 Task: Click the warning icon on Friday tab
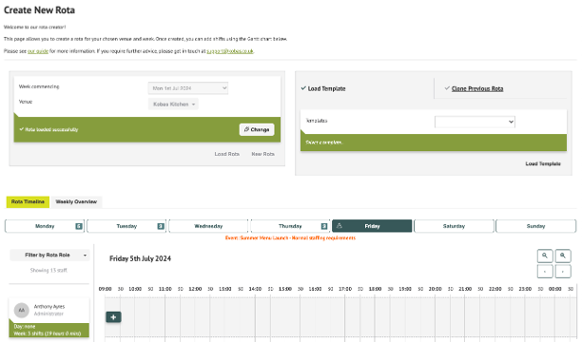click(339, 225)
